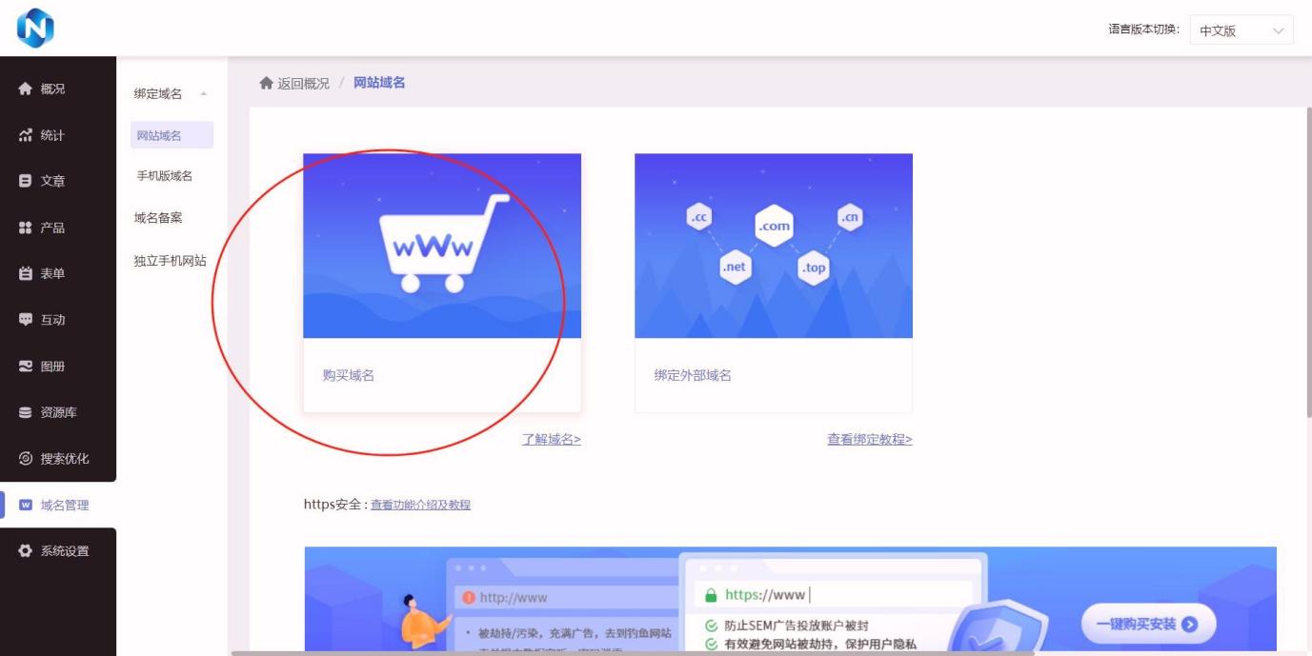Image resolution: width=1312 pixels, height=656 pixels.
Task: Go to 域名备案 menu item
Action: point(158,218)
